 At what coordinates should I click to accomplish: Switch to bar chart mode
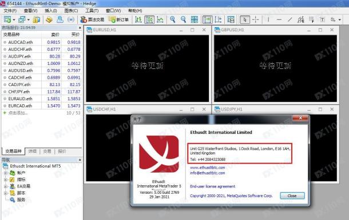pyautogui.click(x=138, y=20)
